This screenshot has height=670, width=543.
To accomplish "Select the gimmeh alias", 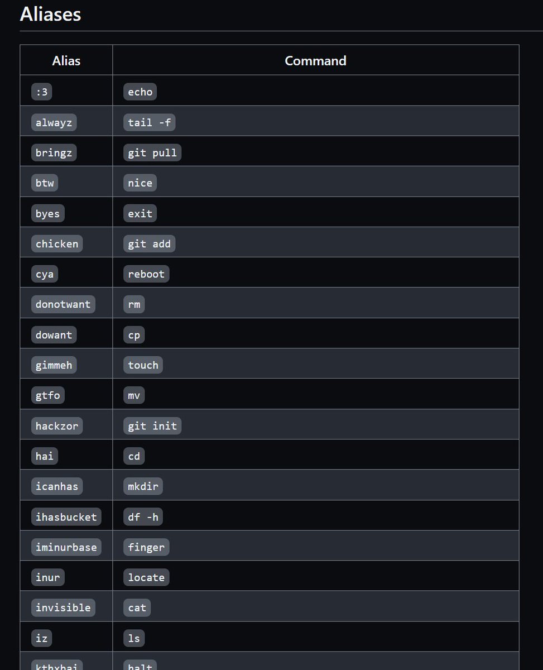I will [x=54, y=365].
